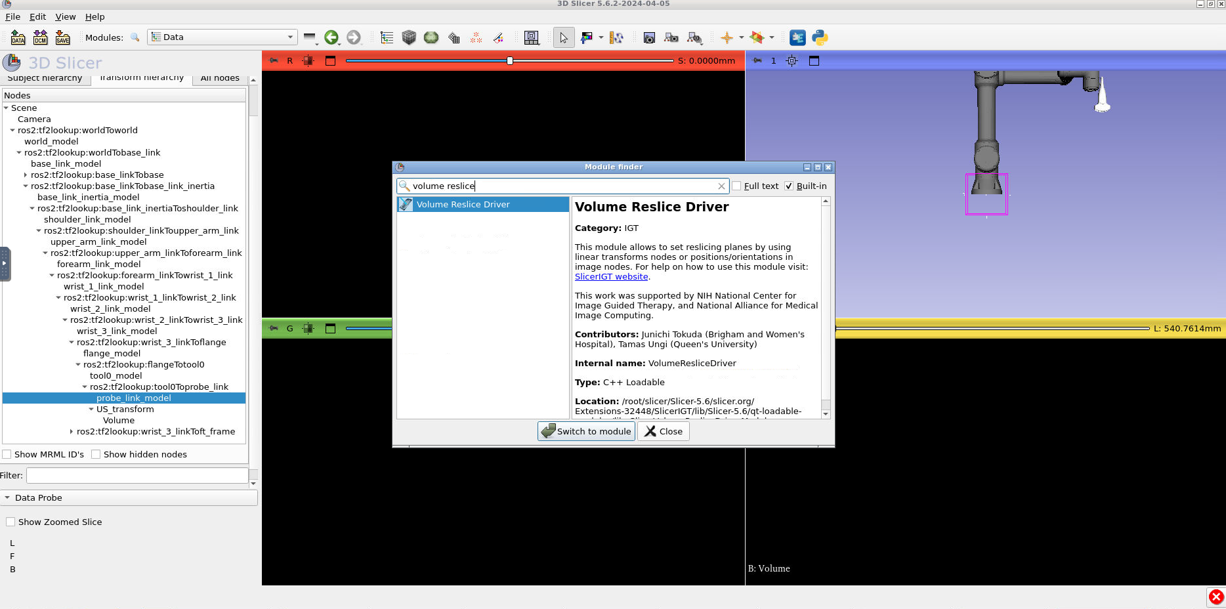Open the SlicerIGT website link
Viewport: 1226px width, 609px height.
point(611,276)
